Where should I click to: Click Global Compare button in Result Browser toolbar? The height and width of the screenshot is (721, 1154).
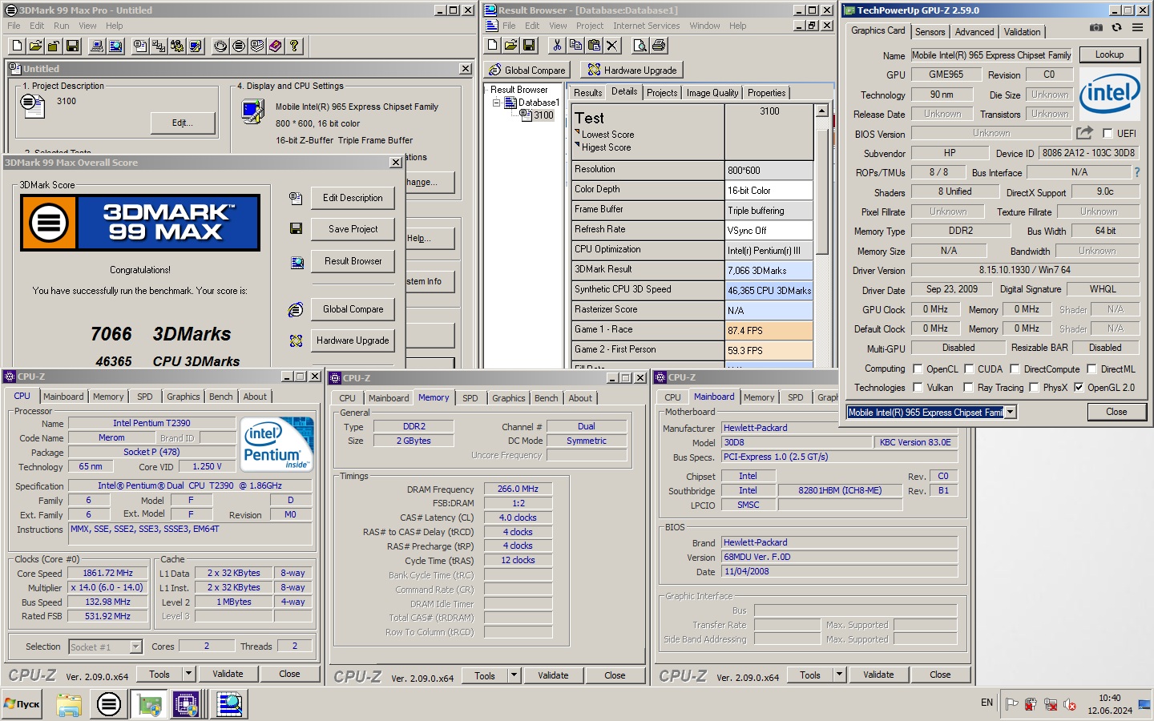click(527, 70)
